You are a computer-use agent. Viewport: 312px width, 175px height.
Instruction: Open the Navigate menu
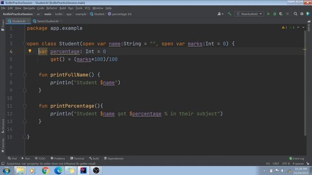(29, 8)
